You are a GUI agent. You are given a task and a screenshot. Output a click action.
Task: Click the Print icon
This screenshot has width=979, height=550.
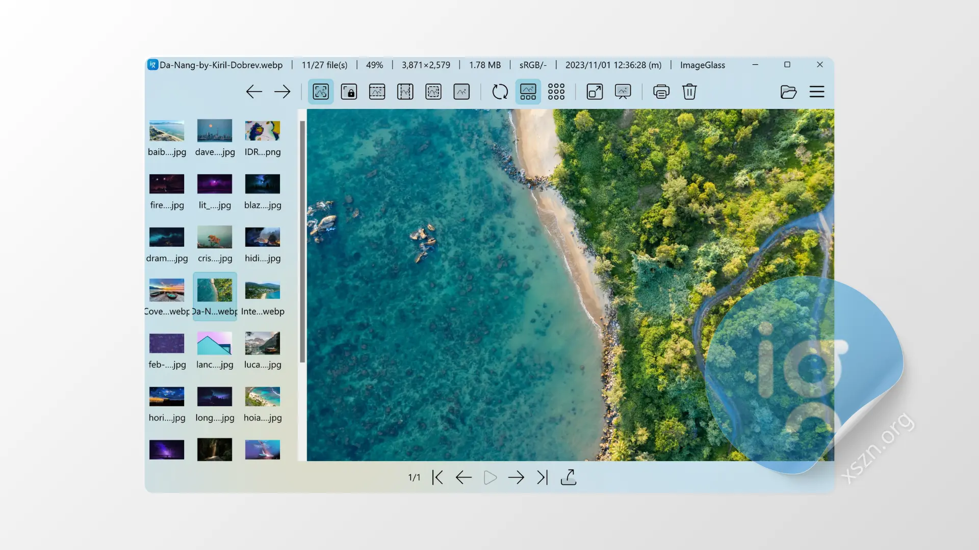tap(661, 92)
